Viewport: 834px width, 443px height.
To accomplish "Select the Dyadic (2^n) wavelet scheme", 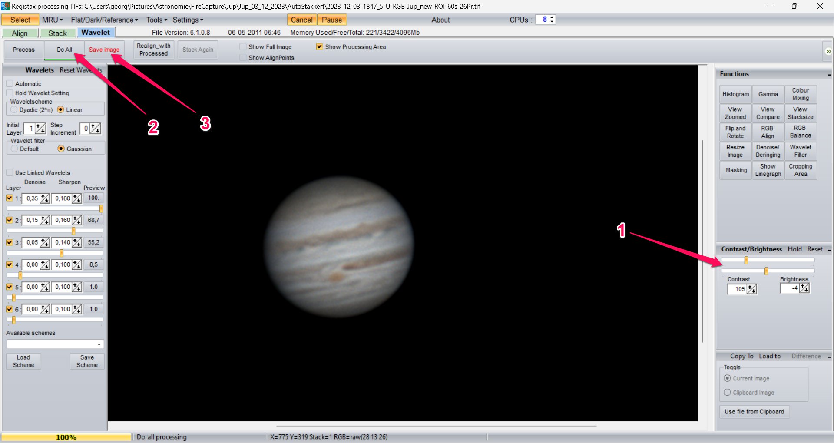I will click(x=14, y=110).
